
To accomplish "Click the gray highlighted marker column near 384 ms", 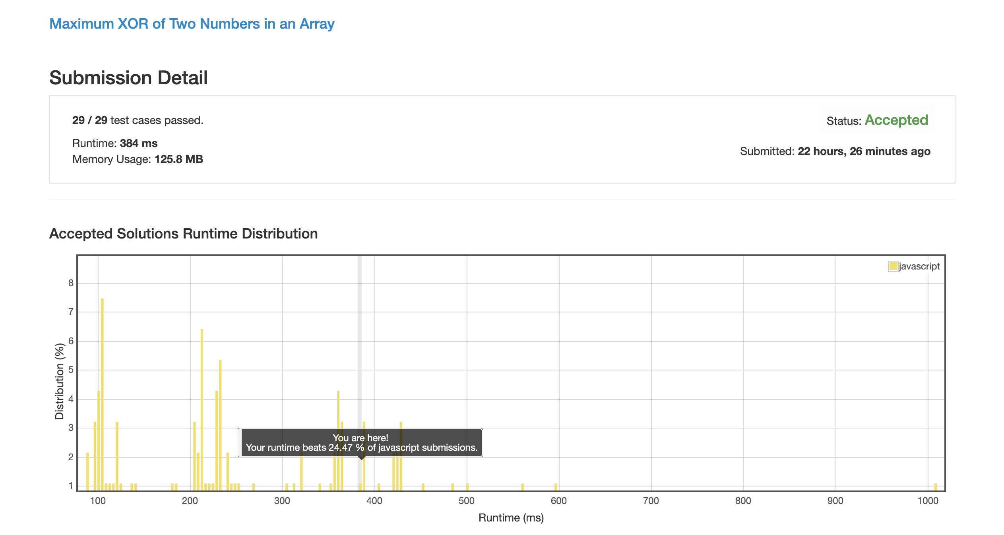I will pyautogui.click(x=360, y=342).
